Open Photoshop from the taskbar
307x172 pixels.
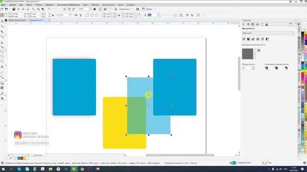[66, 169]
